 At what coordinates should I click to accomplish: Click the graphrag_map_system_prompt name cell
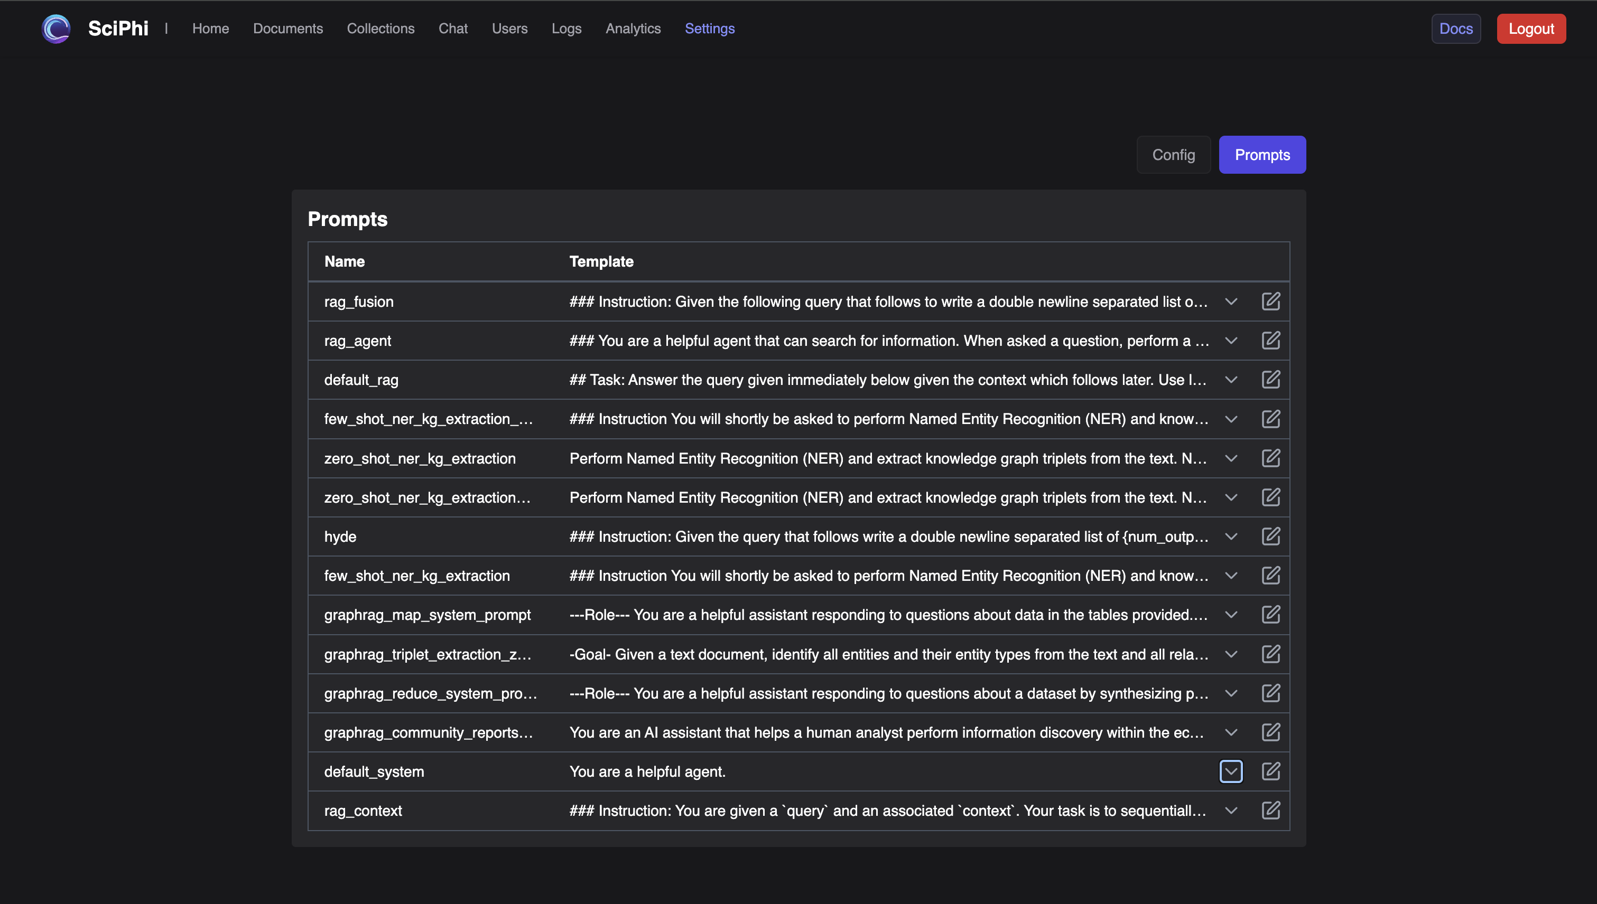(x=427, y=615)
